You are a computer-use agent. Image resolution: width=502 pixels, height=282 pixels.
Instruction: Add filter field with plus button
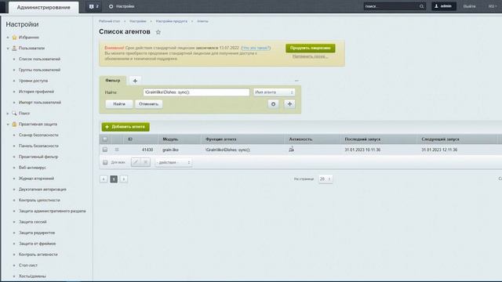[289, 104]
